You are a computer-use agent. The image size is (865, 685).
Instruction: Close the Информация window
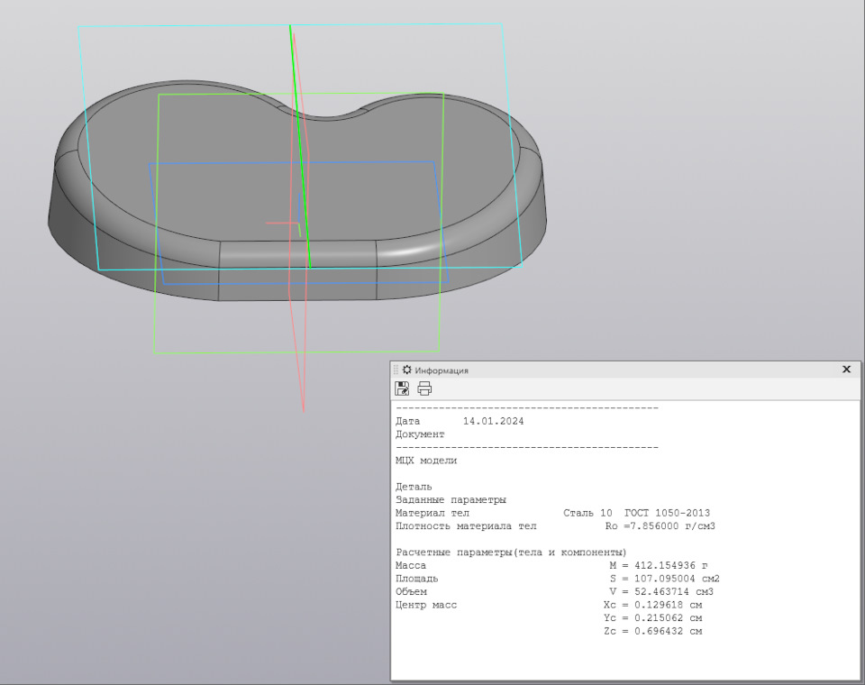pyautogui.click(x=846, y=370)
